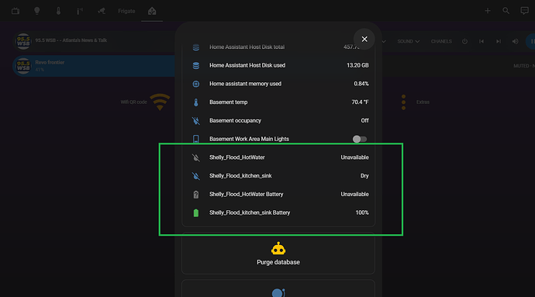Click the volume speaker icon
Image resolution: width=535 pixels, height=297 pixels.
tap(515, 41)
